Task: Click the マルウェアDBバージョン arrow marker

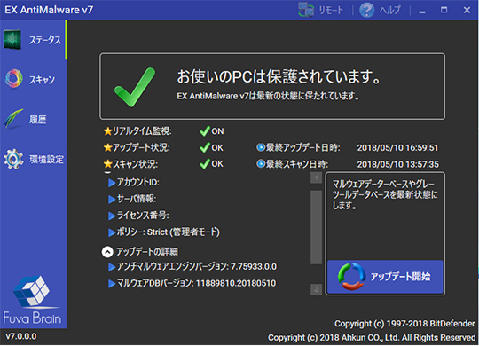Action: click(112, 284)
